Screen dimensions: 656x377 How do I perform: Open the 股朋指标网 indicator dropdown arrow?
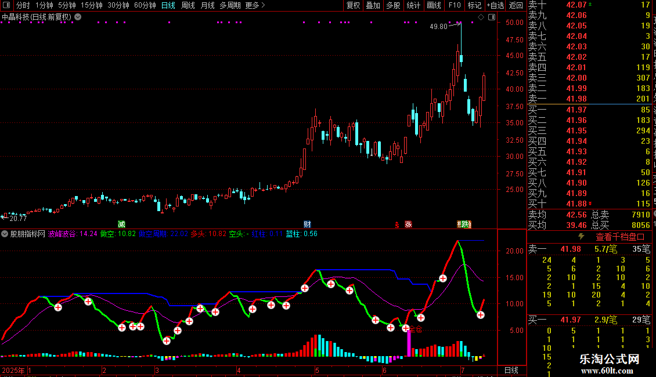click(x=5, y=234)
